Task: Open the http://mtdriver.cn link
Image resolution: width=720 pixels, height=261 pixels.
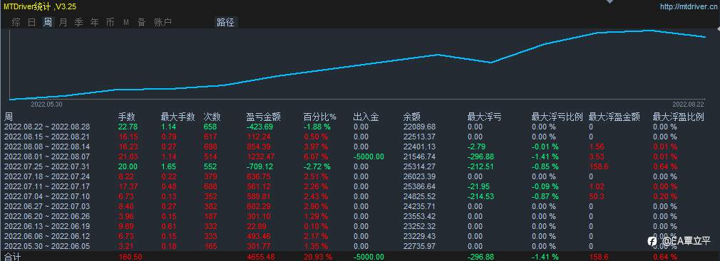Action: point(689,7)
